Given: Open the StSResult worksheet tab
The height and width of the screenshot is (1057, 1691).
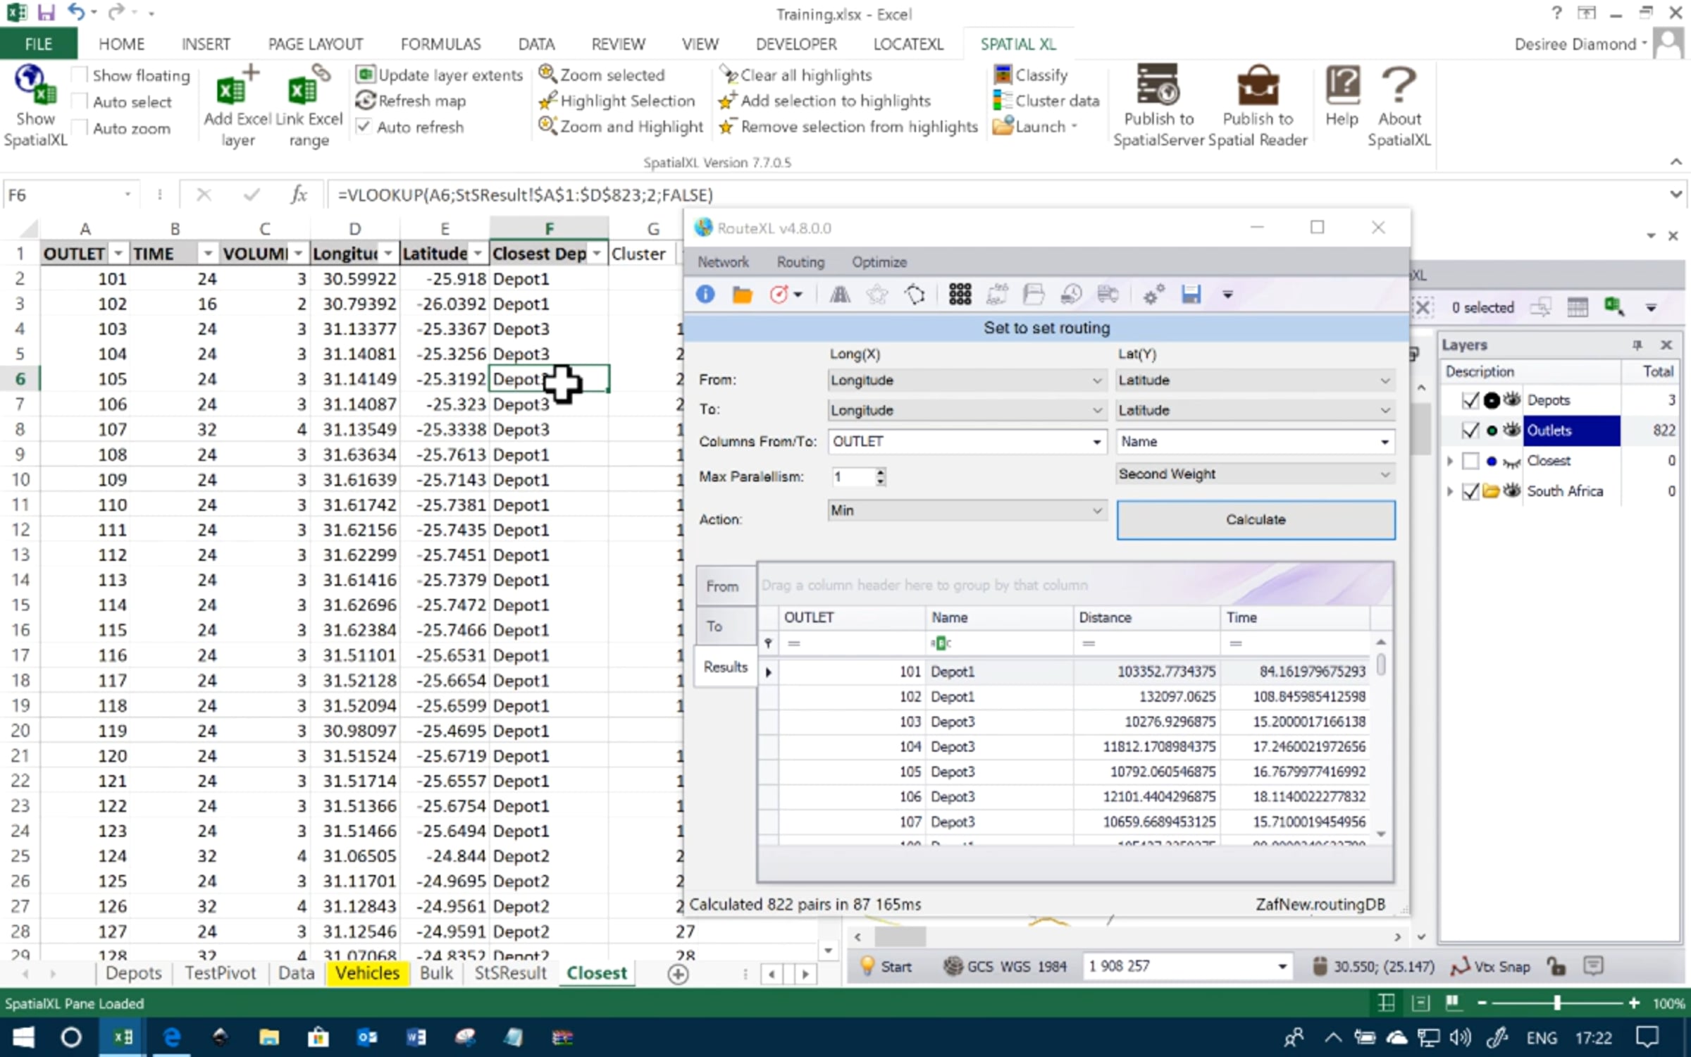Looking at the screenshot, I should (510, 973).
